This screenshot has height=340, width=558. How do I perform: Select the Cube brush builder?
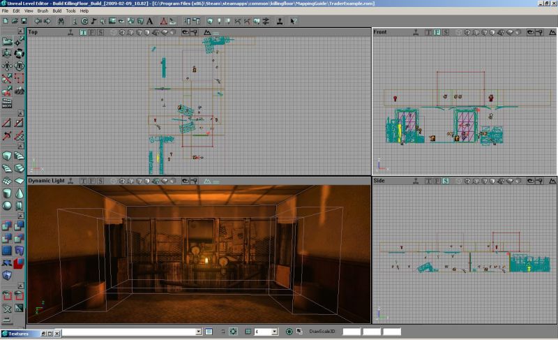pos(7,156)
